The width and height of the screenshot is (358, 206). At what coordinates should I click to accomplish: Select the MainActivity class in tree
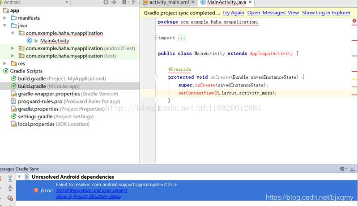coord(55,41)
